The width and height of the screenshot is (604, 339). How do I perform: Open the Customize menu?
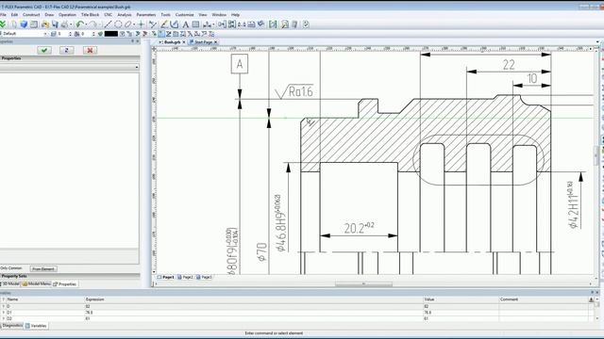pos(185,15)
